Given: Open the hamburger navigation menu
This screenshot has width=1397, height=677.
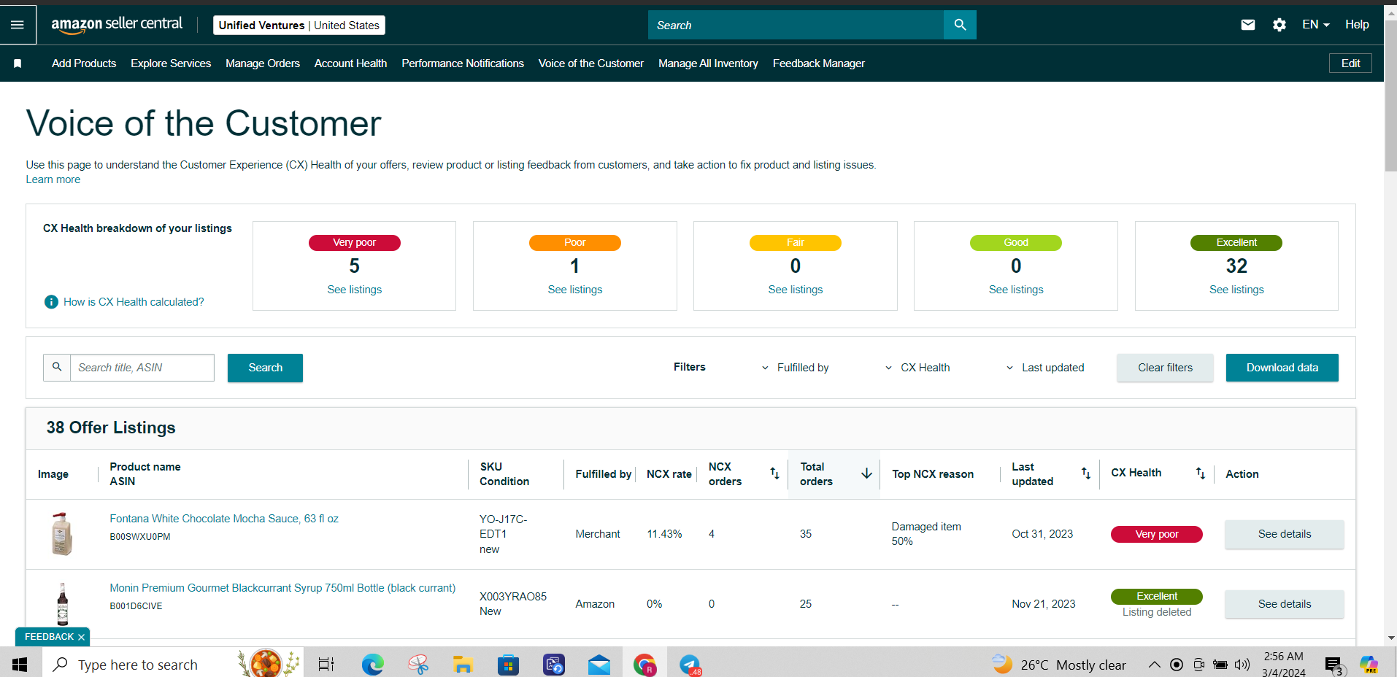Looking at the screenshot, I should pos(18,25).
